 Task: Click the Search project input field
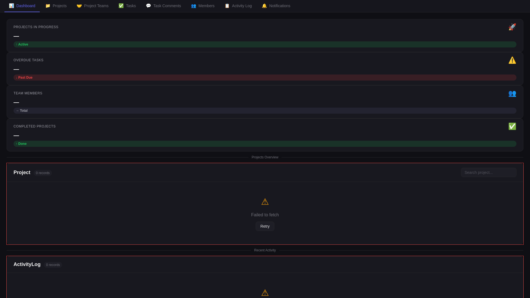(488, 172)
